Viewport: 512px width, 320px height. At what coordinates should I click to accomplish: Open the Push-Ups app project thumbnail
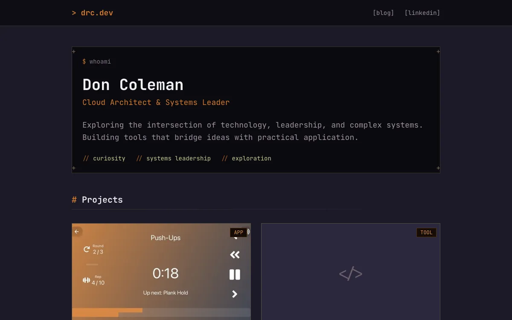(161, 272)
